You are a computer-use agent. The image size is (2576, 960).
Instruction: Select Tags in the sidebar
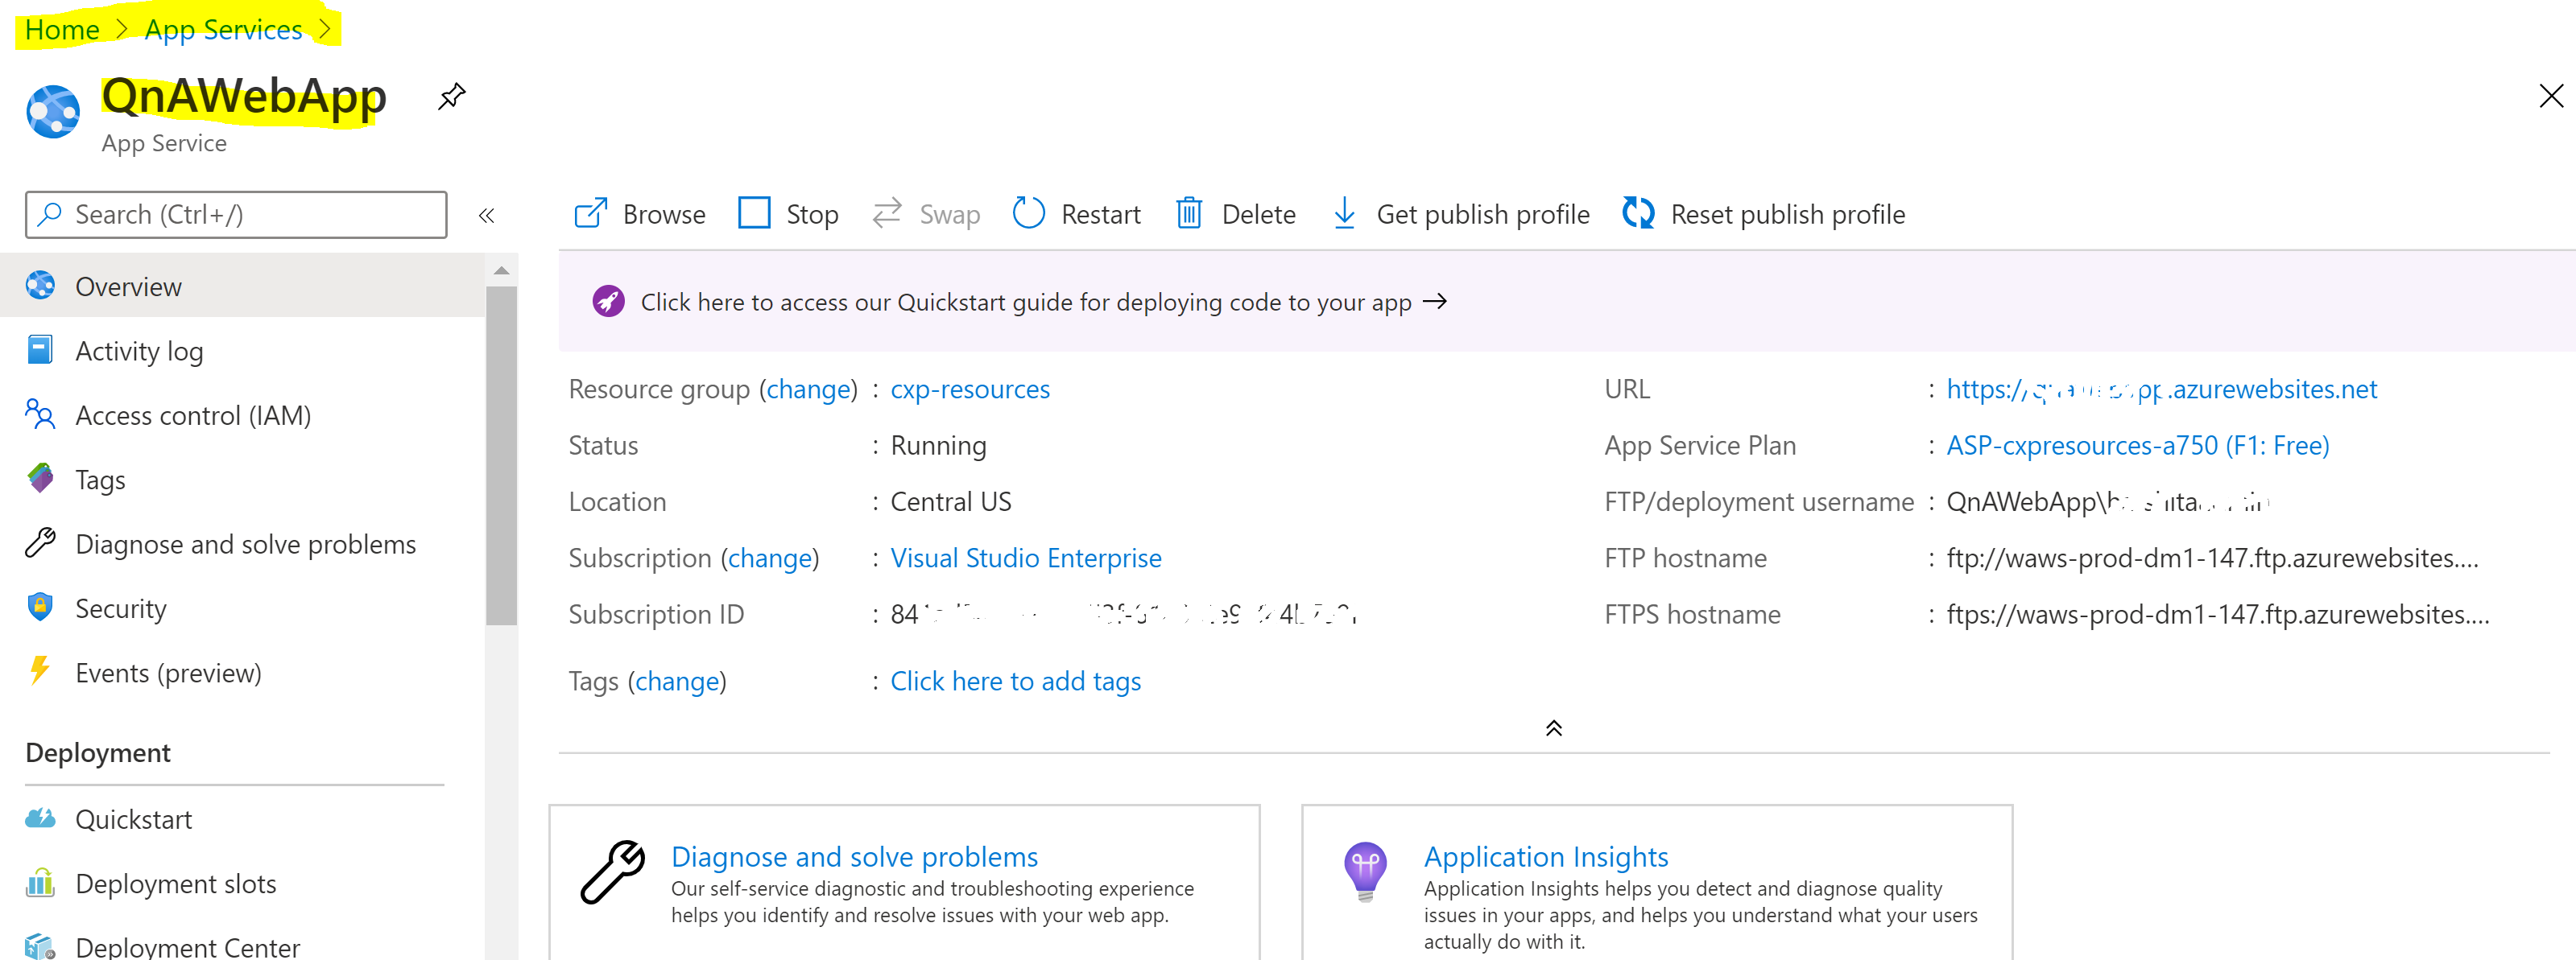[x=100, y=480]
